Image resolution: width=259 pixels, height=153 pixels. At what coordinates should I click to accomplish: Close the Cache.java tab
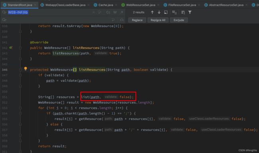116,5
